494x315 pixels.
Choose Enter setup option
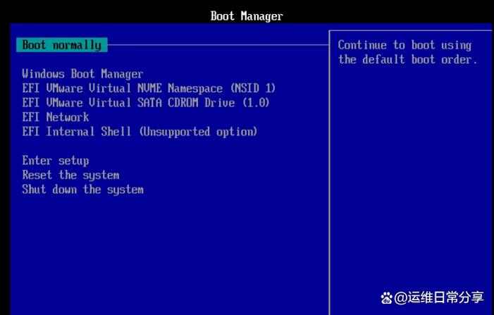coord(56,161)
